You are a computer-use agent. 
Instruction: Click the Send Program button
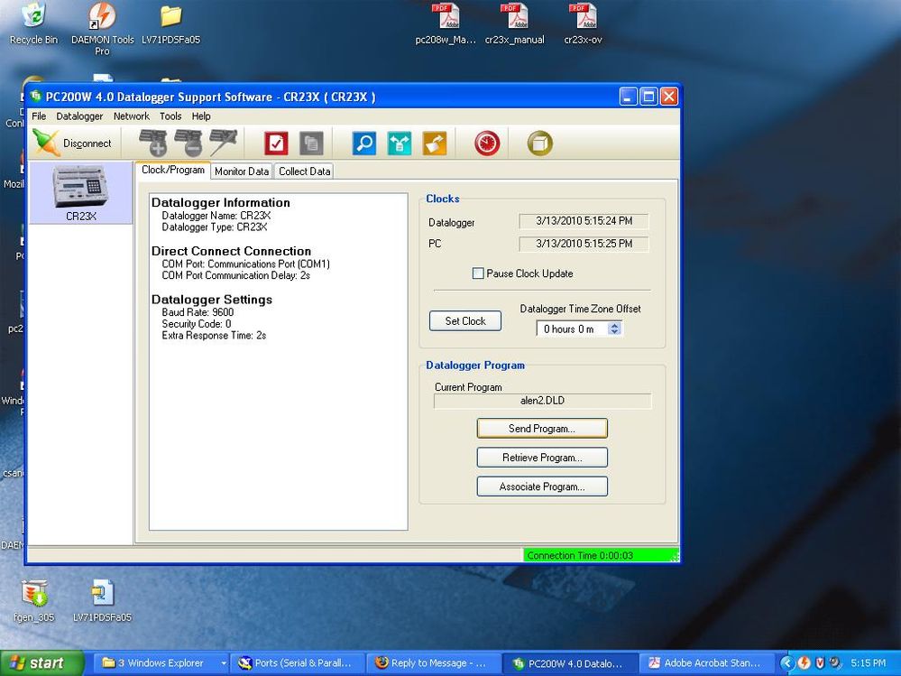[x=542, y=428]
